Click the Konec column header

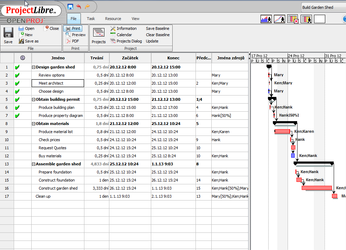(x=173, y=58)
